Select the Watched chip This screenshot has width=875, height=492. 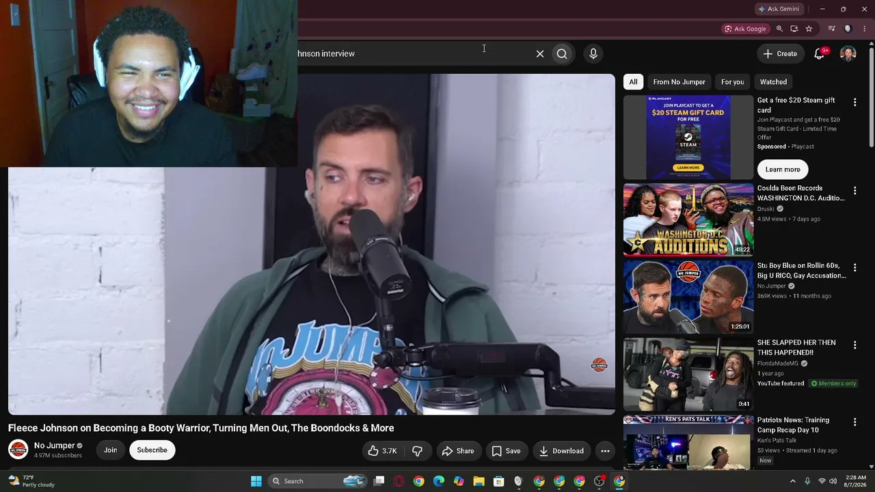(x=773, y=82)
